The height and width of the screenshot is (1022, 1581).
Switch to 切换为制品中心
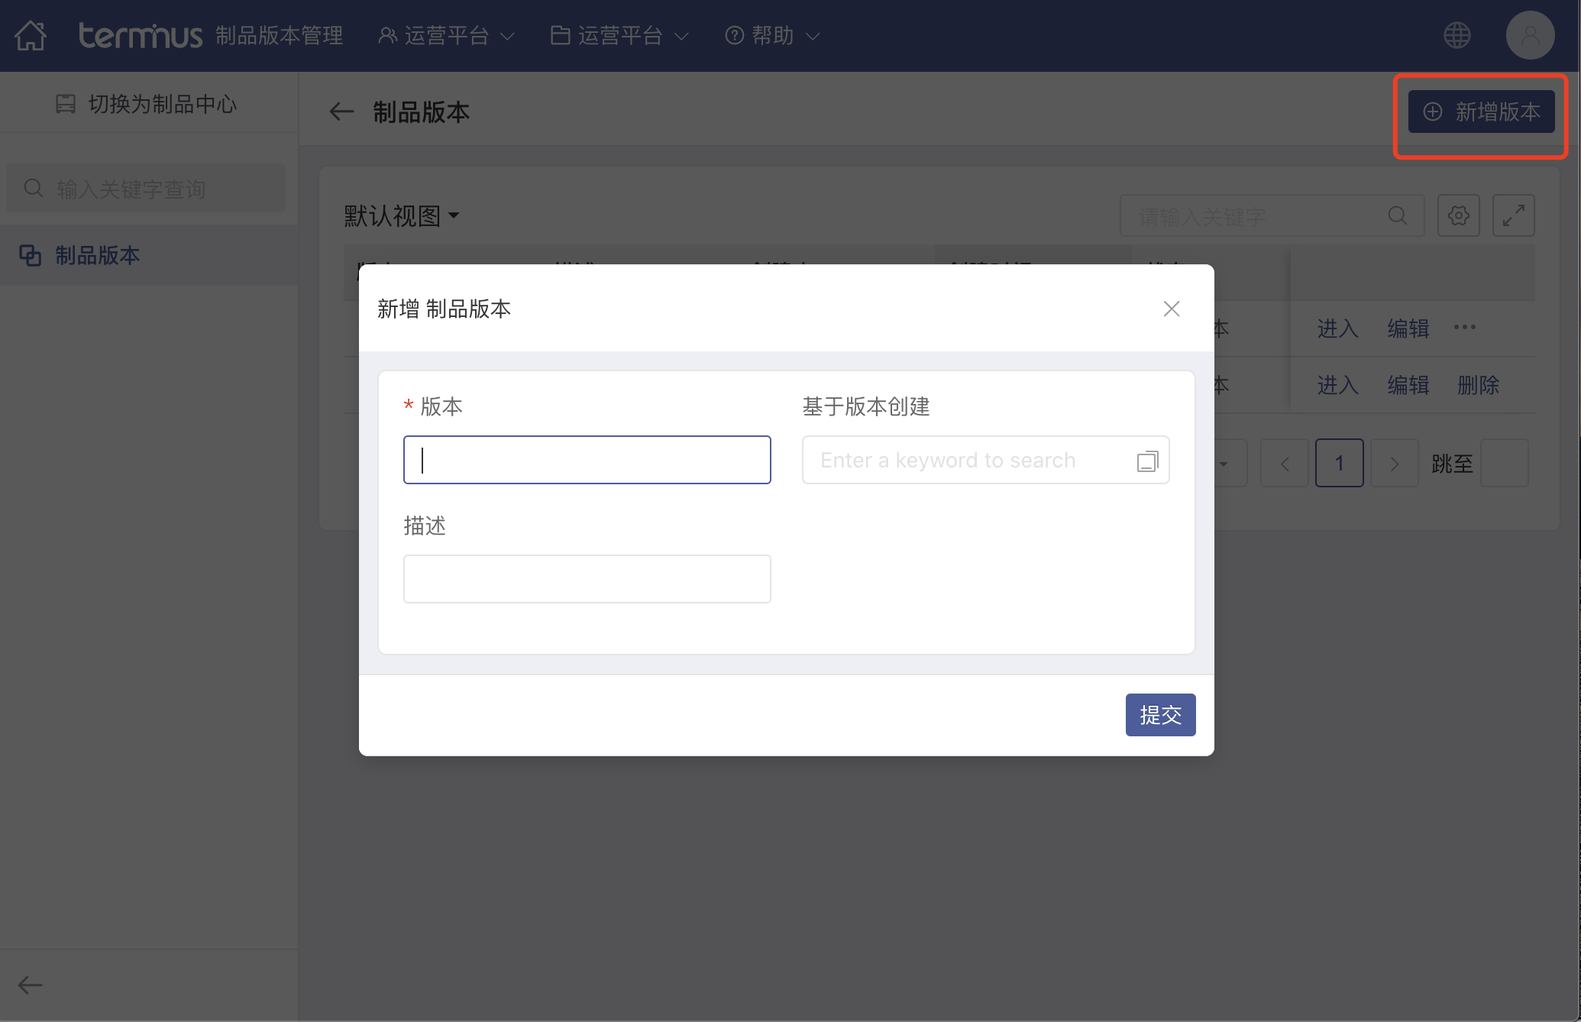pyautogui.click(x=147, y=104)
